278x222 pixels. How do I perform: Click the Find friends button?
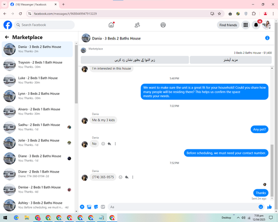point(228,25)
